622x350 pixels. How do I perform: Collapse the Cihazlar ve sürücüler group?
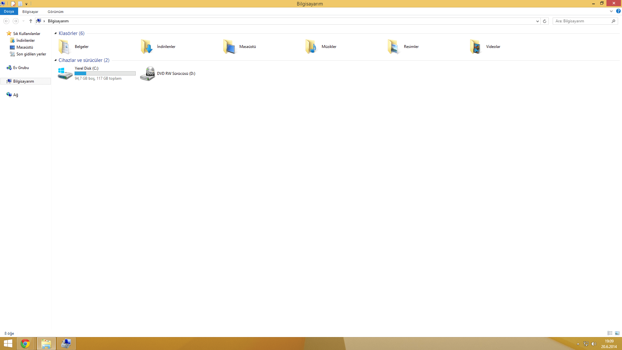(55, 60)
